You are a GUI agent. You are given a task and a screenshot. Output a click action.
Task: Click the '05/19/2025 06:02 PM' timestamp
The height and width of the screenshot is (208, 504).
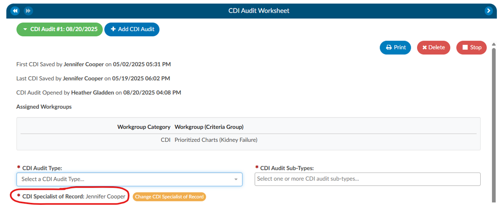tap(141, 78)
